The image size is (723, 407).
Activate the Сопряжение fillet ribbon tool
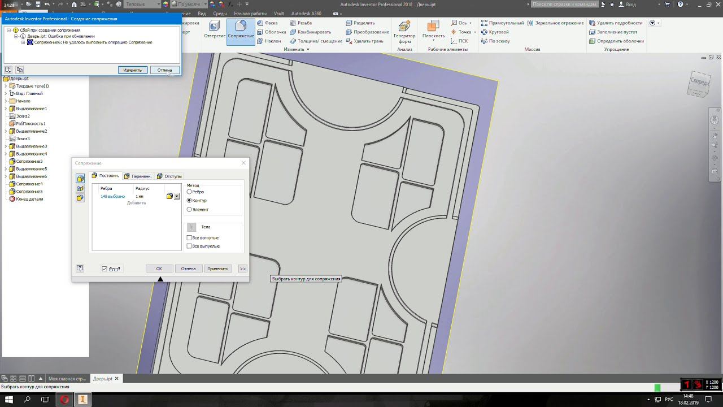point(241,31)
